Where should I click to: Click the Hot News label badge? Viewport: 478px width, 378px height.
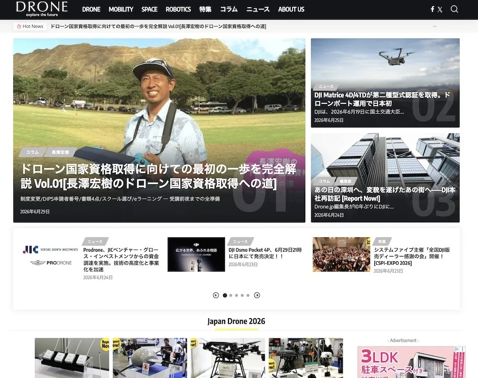30,26
